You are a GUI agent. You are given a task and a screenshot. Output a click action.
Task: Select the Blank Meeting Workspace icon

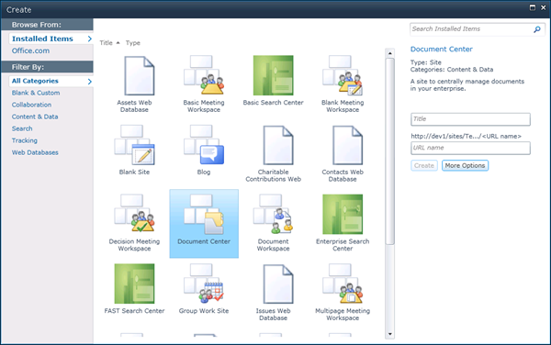(343, 75)
